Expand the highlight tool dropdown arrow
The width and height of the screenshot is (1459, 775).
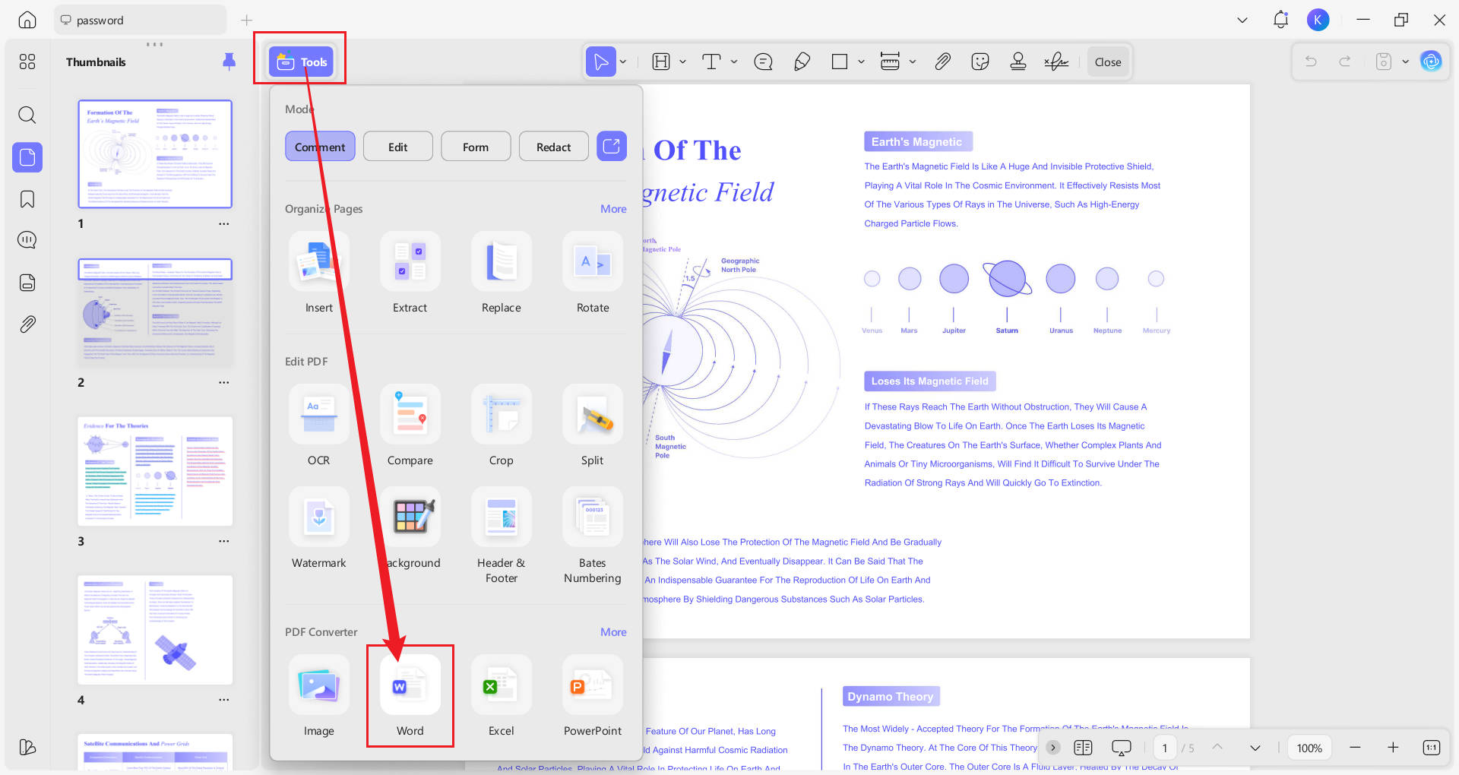pyautogui.click(x=682, y=62)
